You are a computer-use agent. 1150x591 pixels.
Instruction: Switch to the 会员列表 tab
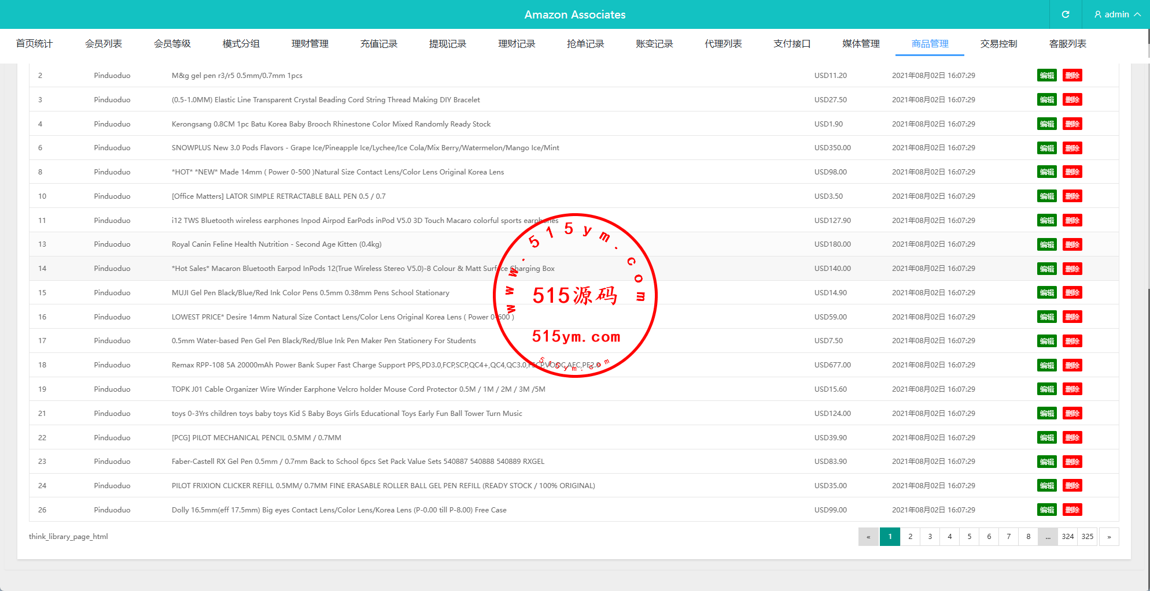[103, 44]
